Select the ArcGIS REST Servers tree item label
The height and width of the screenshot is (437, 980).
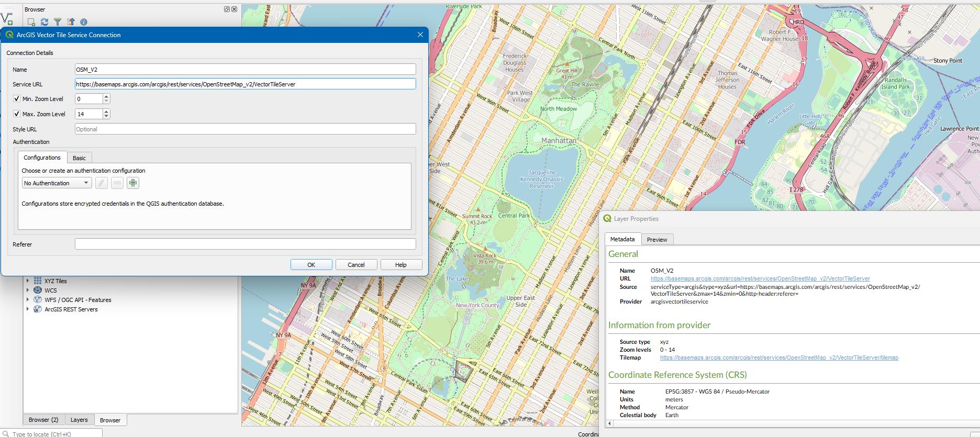[x=71, y=309]
